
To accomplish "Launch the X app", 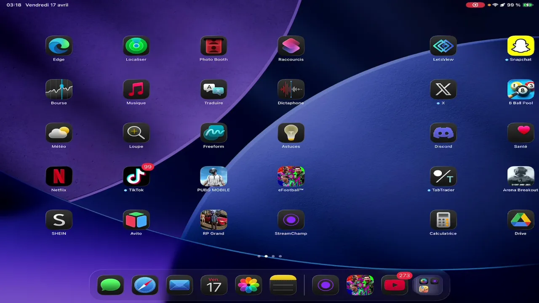I will (443, 89).
